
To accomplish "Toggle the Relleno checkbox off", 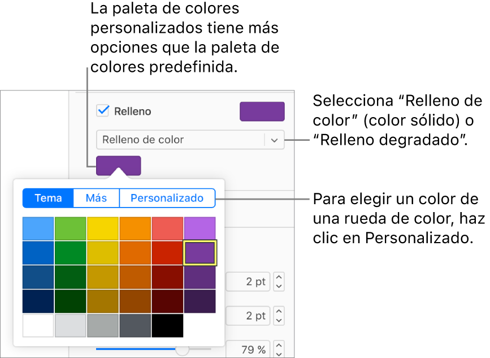I will (x=102, y=111).
